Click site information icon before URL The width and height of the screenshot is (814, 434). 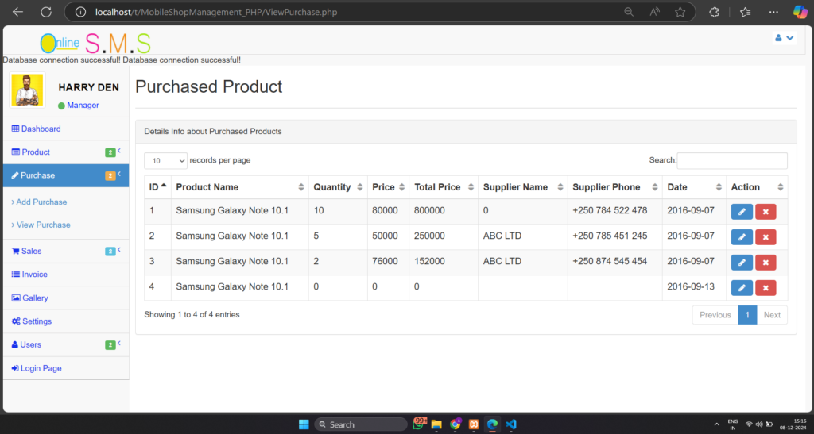[x=80, y=12]
